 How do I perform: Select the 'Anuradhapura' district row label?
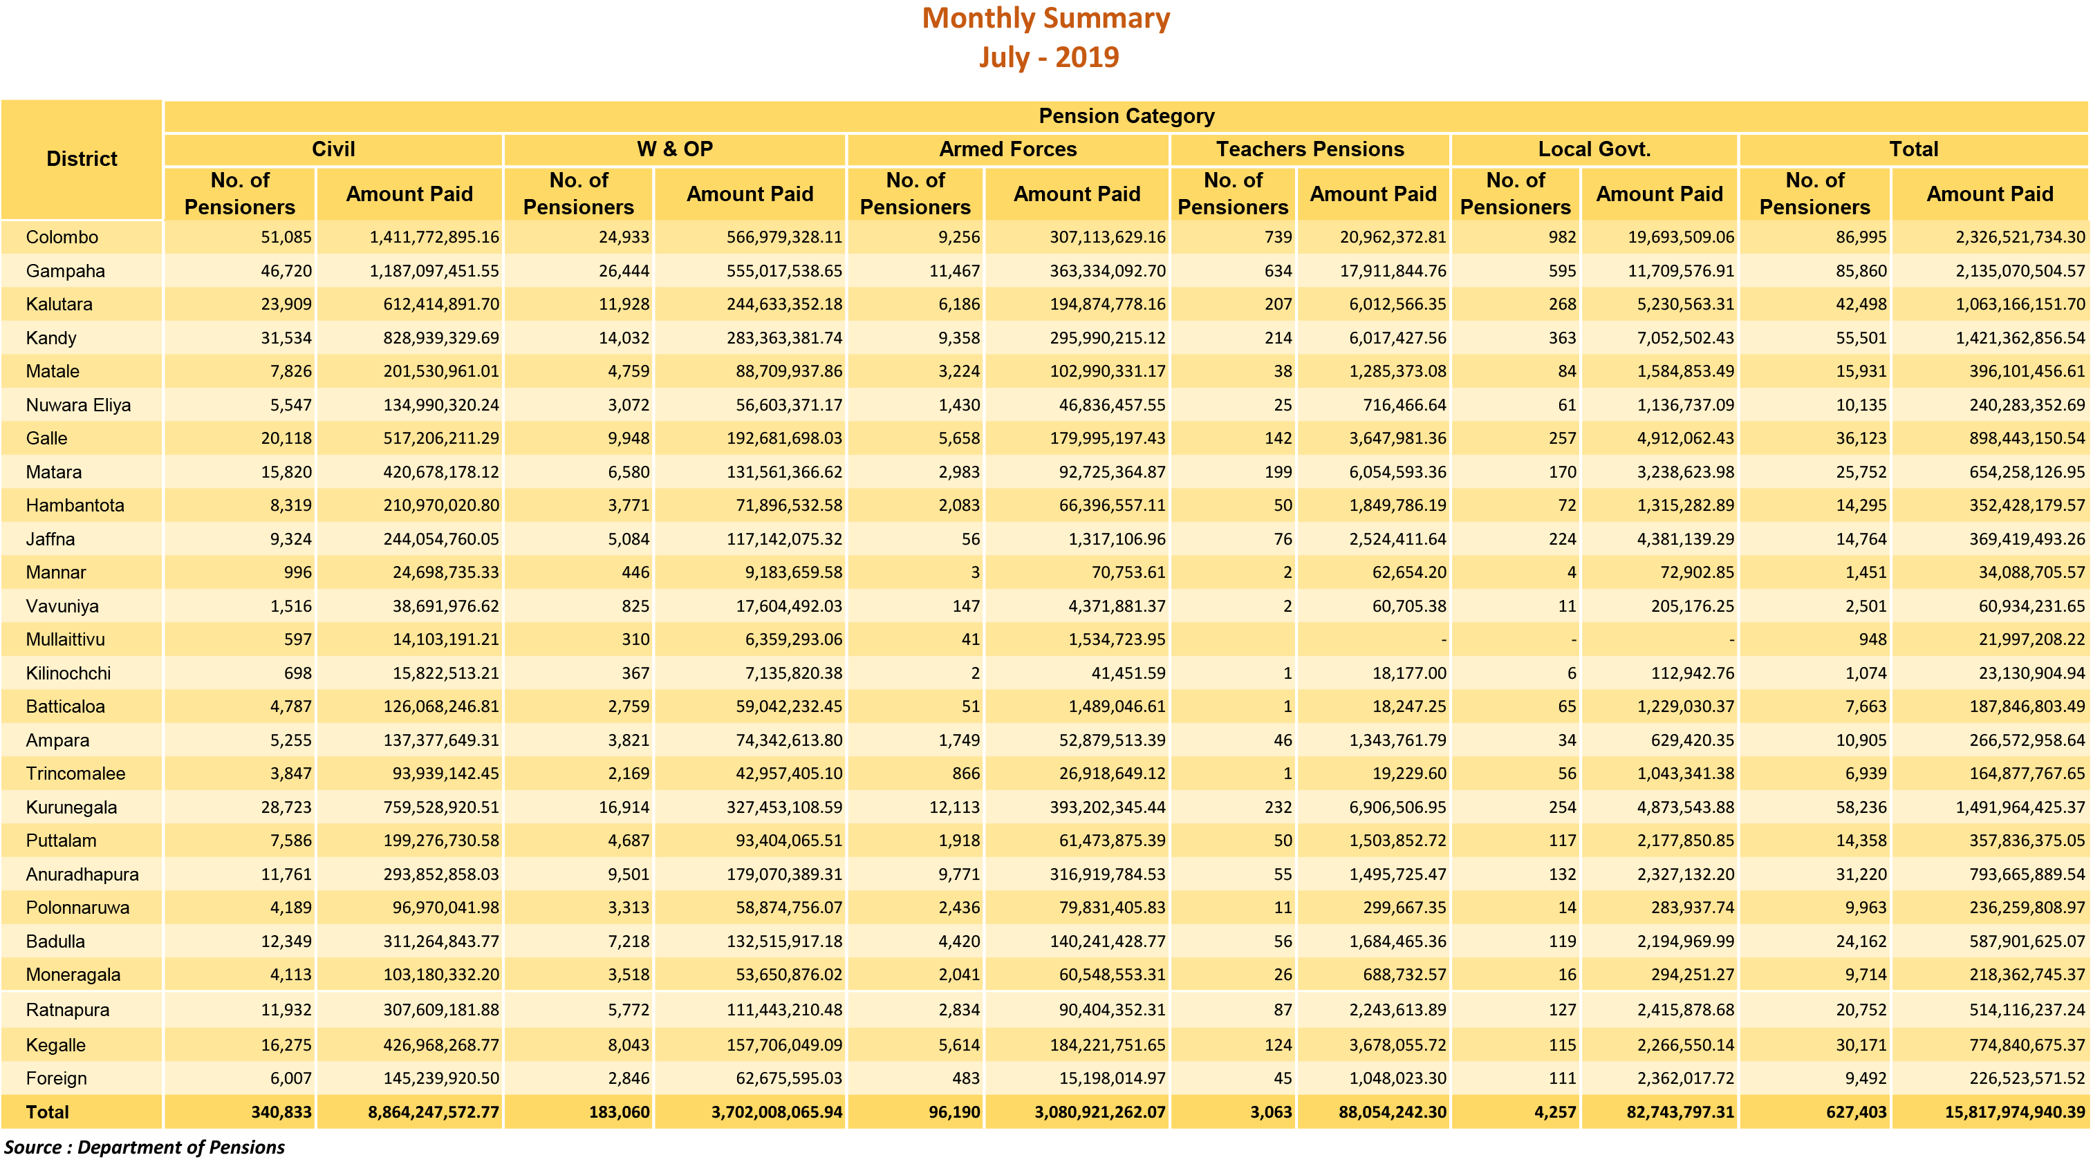[x=82, y=875]
